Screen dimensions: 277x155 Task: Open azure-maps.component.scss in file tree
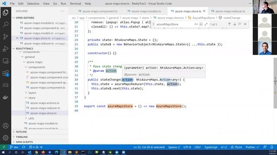tap(49, 77)
